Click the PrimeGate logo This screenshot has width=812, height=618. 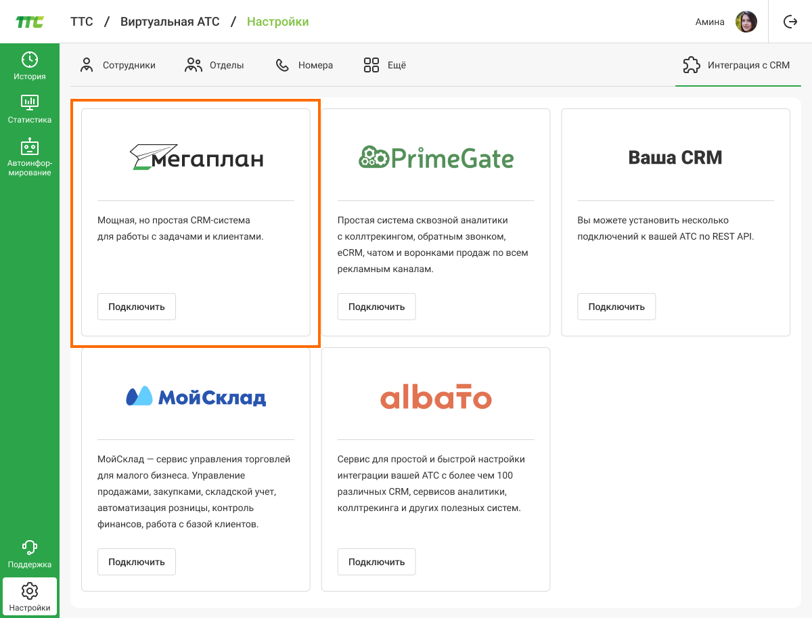[x=436, y=157]
